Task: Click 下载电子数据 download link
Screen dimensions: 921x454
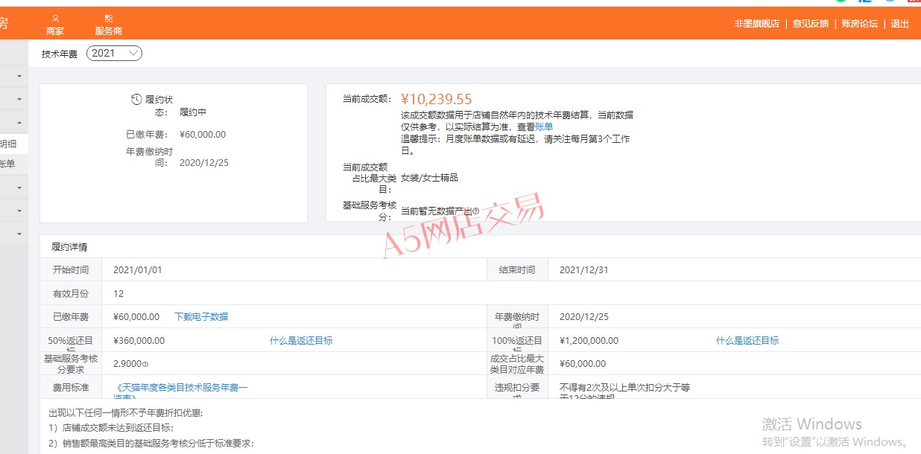Action: 201,317
